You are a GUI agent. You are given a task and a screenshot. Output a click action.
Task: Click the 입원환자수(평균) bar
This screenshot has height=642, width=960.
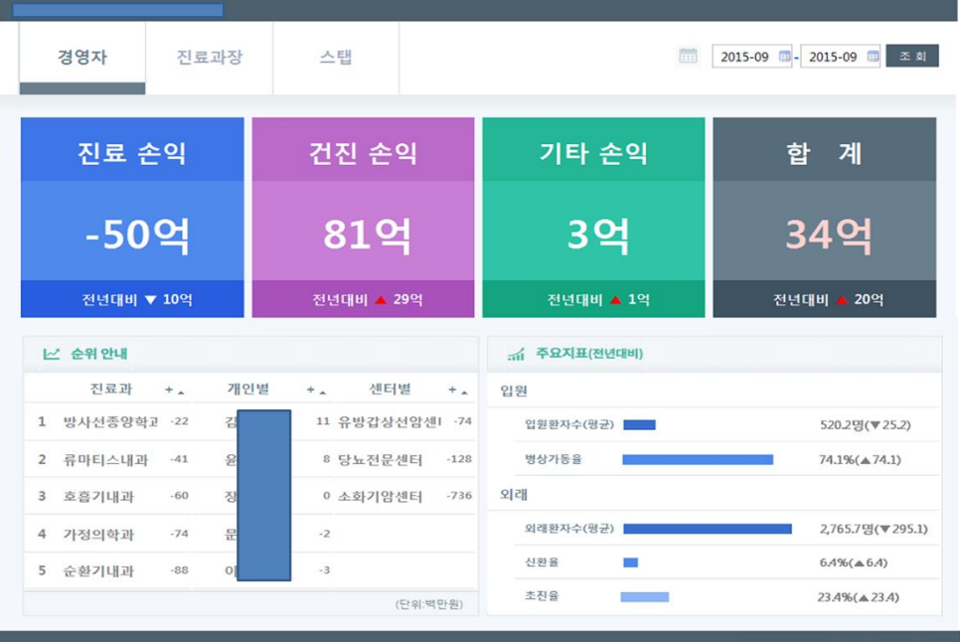click(x=639, y=424)
